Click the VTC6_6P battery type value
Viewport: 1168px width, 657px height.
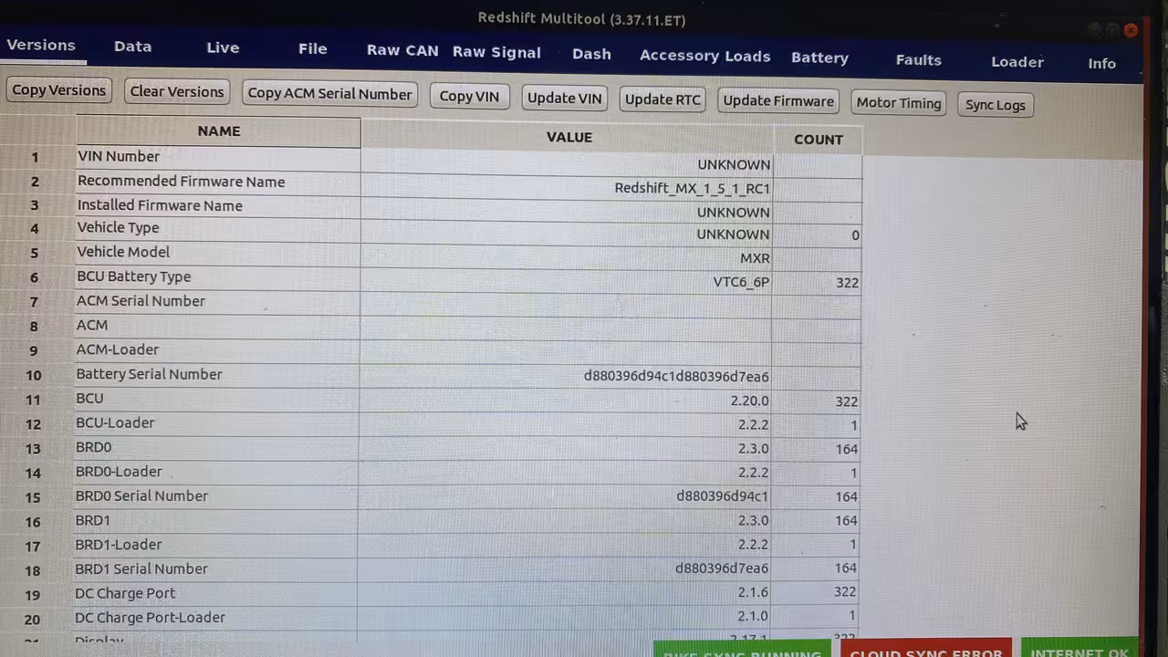click(741, 282)
